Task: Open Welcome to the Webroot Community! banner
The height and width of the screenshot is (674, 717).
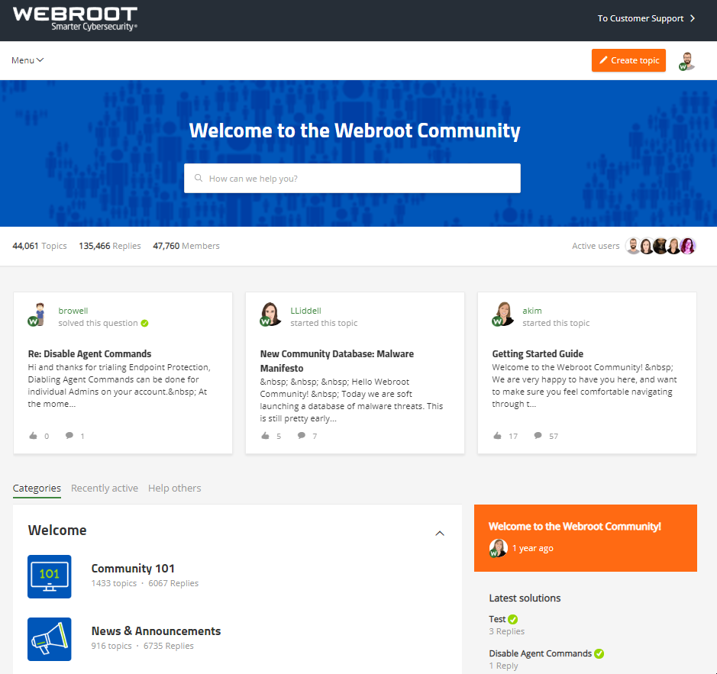Action: (x=574, y=527)
